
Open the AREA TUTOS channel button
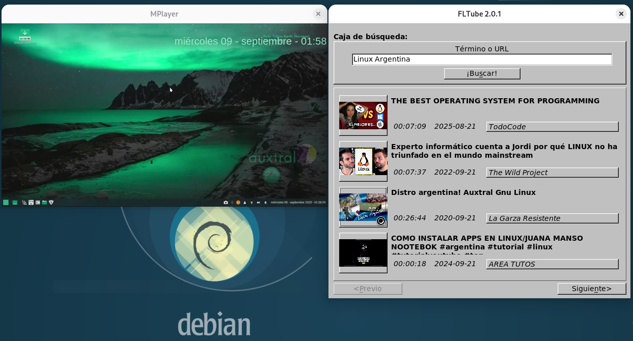(553, 264)
